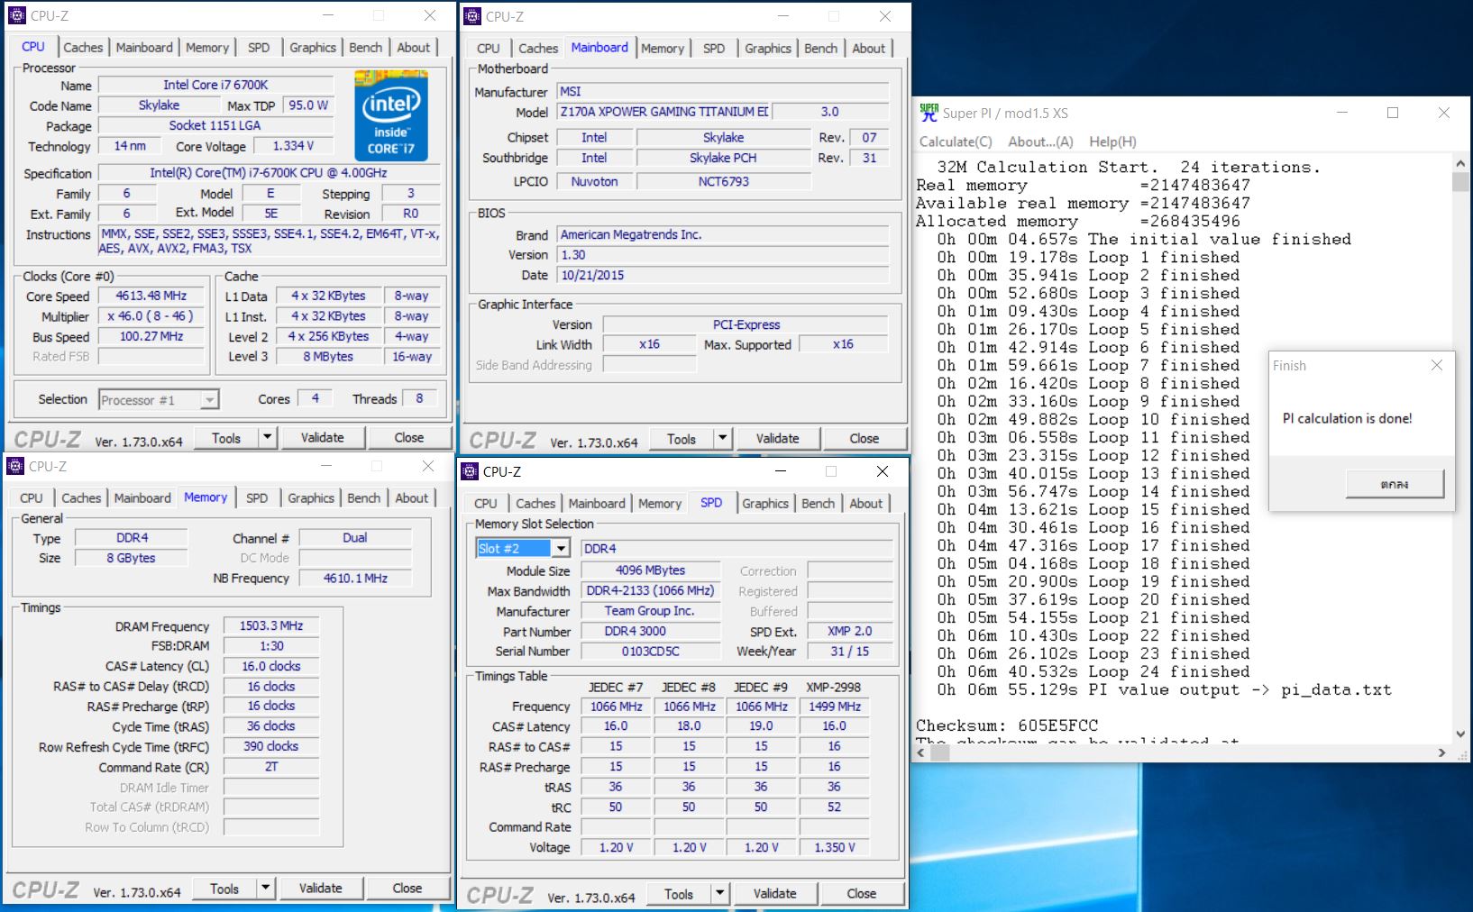
Task: Click the Serial Number 0103CD5C field
Action: [x=650, y=651]
